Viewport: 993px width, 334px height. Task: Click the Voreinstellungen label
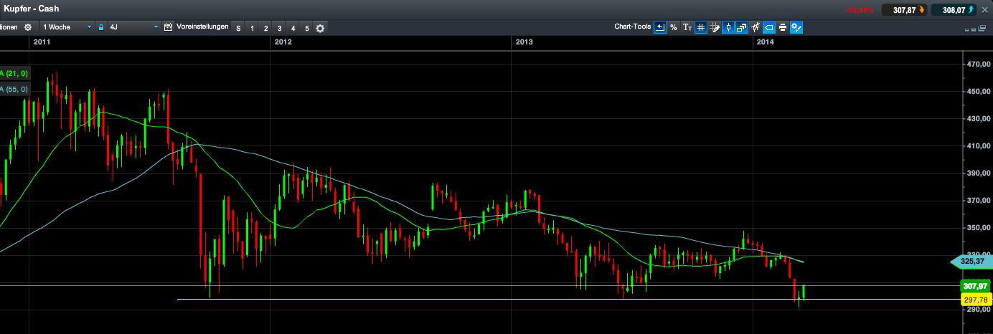(202, 27)
